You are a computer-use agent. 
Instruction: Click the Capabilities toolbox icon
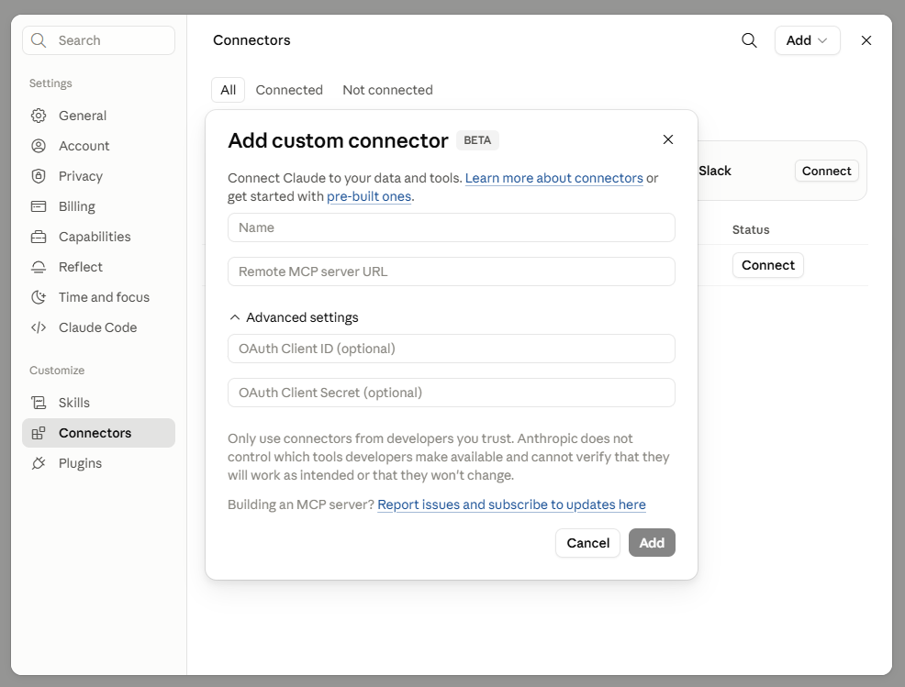point(39,237)
